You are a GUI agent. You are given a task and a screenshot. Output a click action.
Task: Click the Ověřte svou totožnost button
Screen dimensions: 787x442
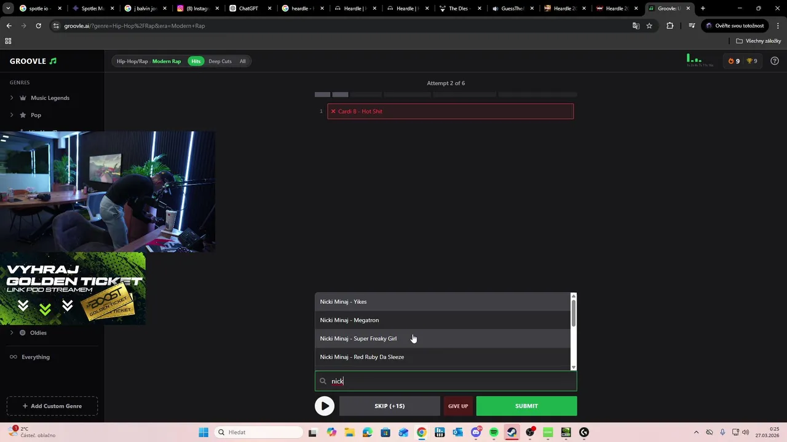[735, 26]
